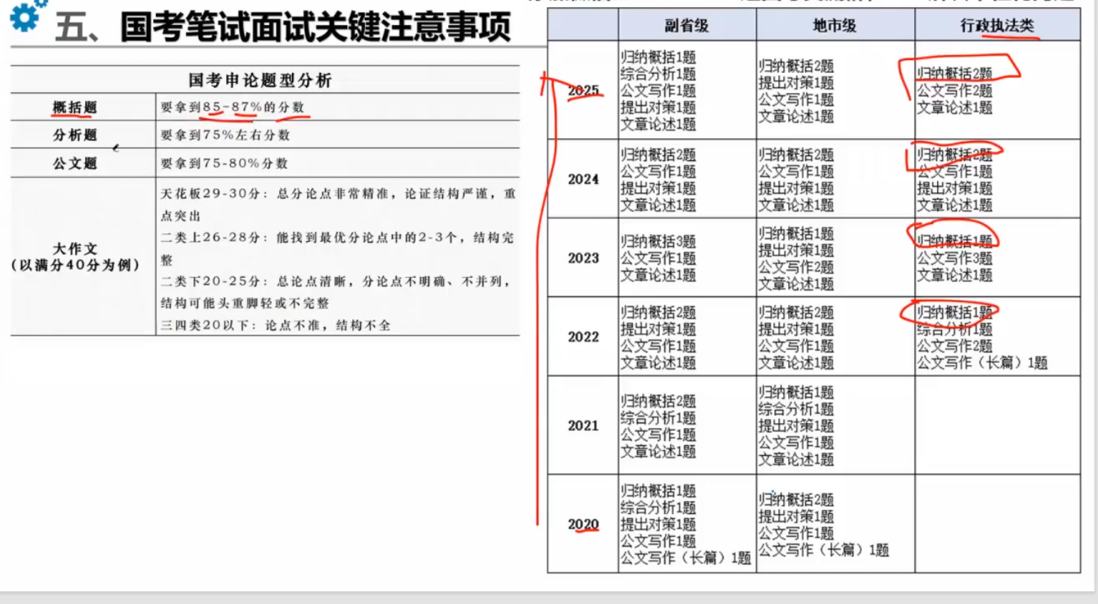This screenshot has height=604, width=1098.
Task: Click the 天花板29-30分 scoring description line
Action: coord(337,194)
